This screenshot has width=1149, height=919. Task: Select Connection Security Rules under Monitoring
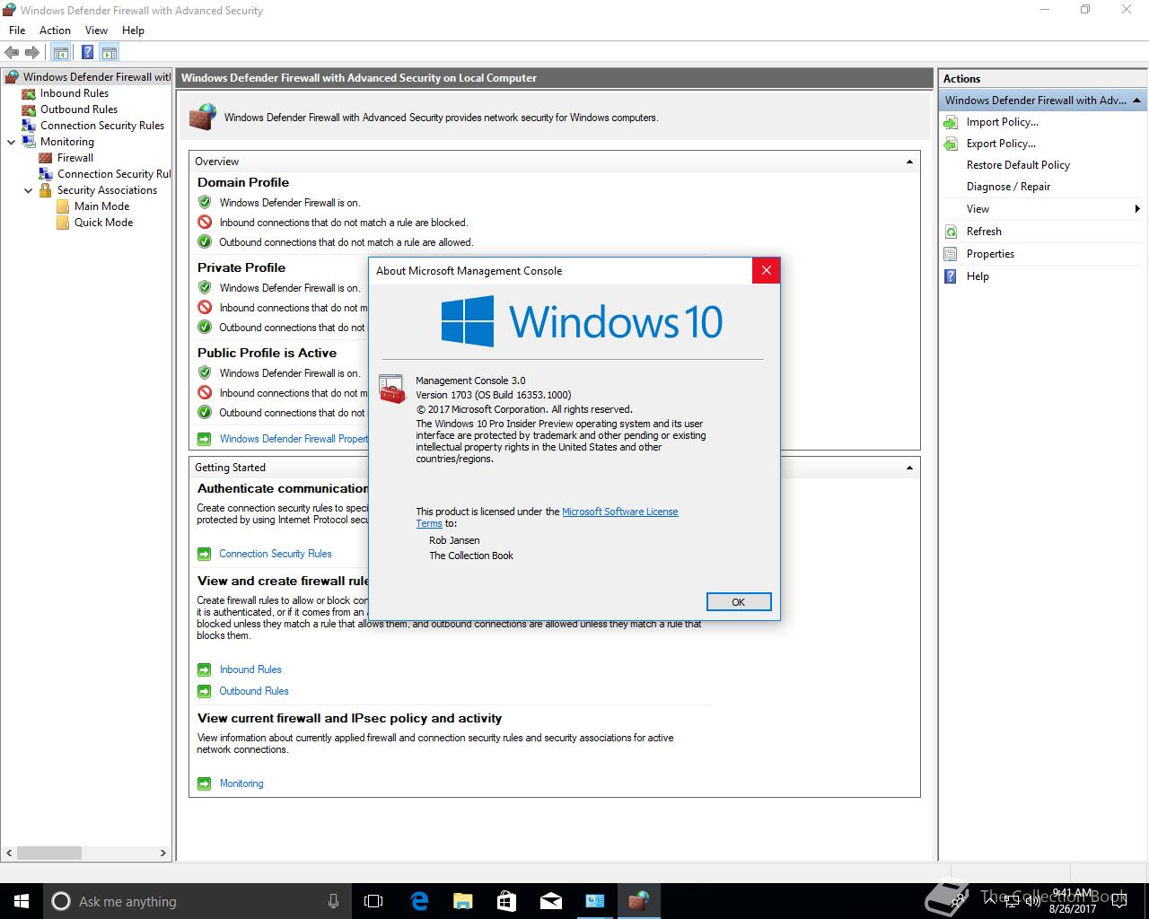[113, 174]
